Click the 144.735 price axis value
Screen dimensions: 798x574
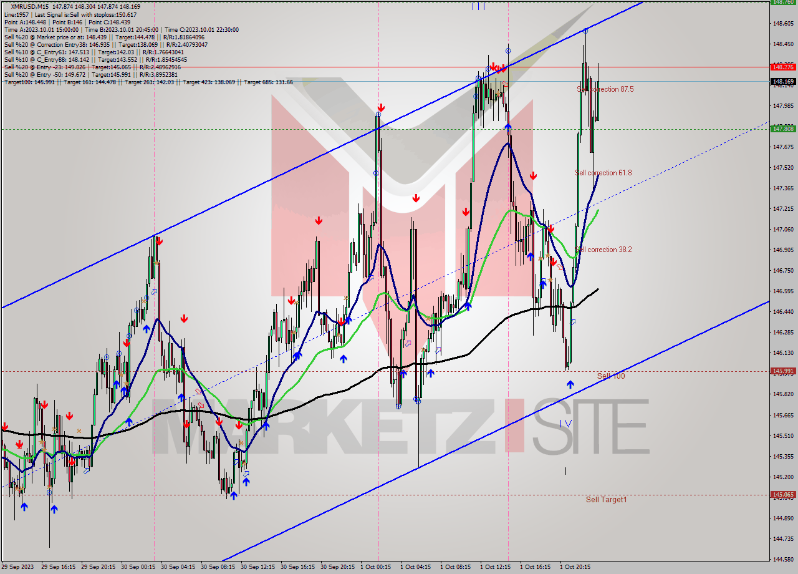(x=783, y=538)
